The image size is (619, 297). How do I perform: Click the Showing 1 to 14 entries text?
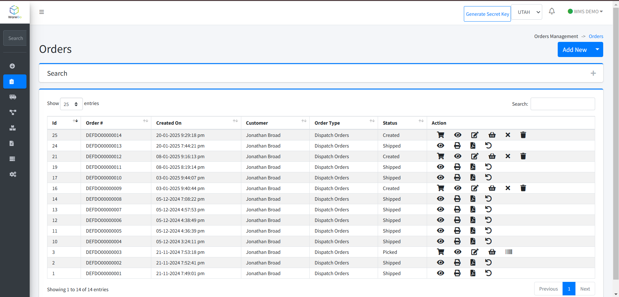pyautogui.click(x=78, y=290)
